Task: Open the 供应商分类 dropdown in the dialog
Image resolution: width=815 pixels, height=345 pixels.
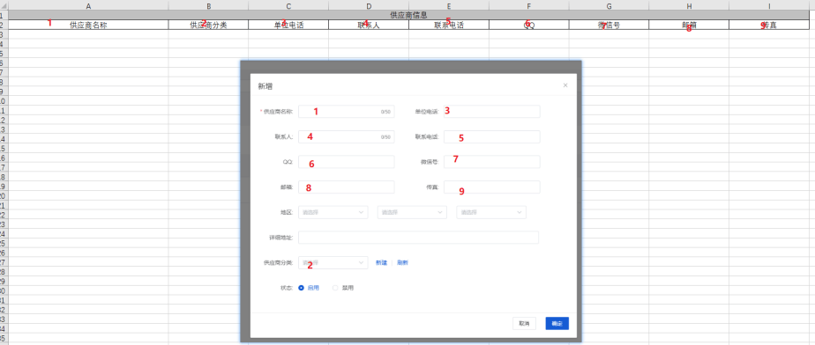Action: 333,262
